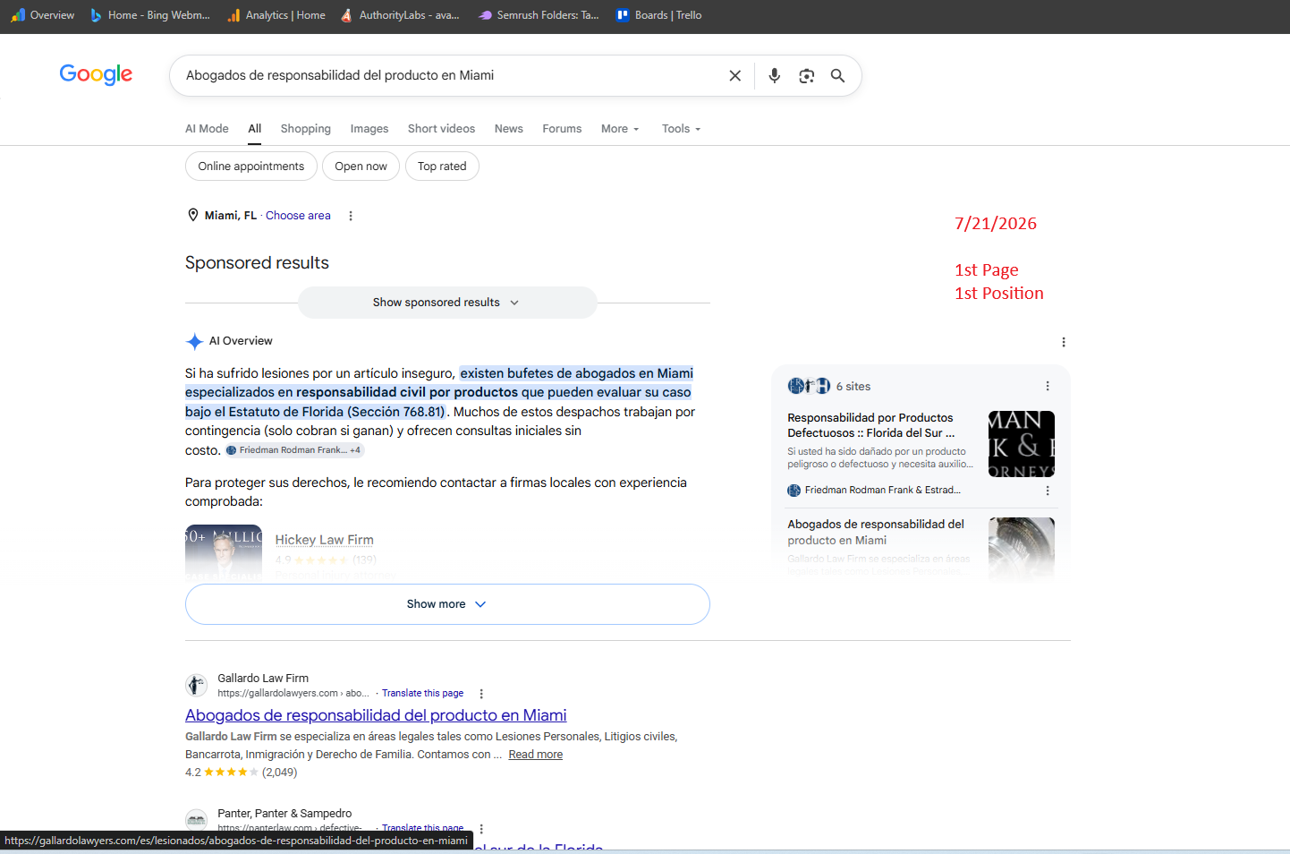The width and height of the screenshot is (1290, 854).
Task: Open thumbnail of Friedman Rodman source card
Action: pos(1022,444)
